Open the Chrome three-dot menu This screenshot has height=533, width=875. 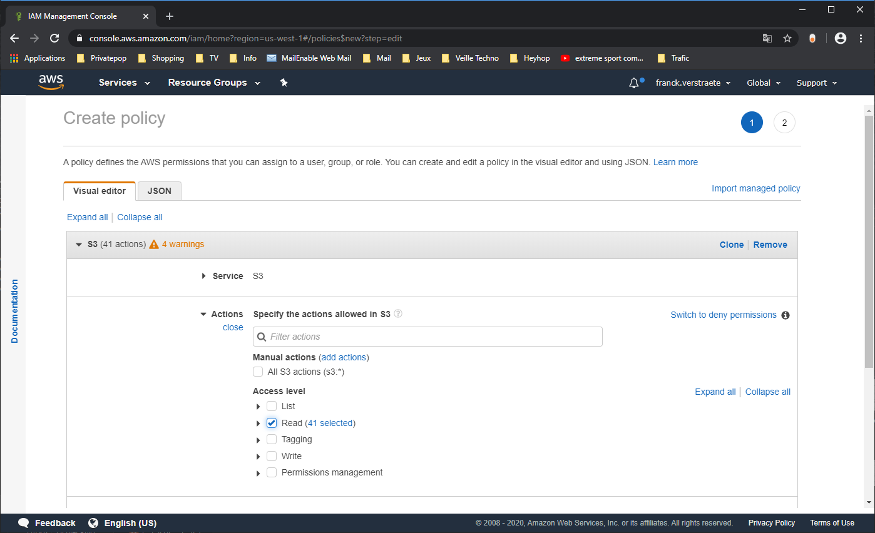pos(861,38)
